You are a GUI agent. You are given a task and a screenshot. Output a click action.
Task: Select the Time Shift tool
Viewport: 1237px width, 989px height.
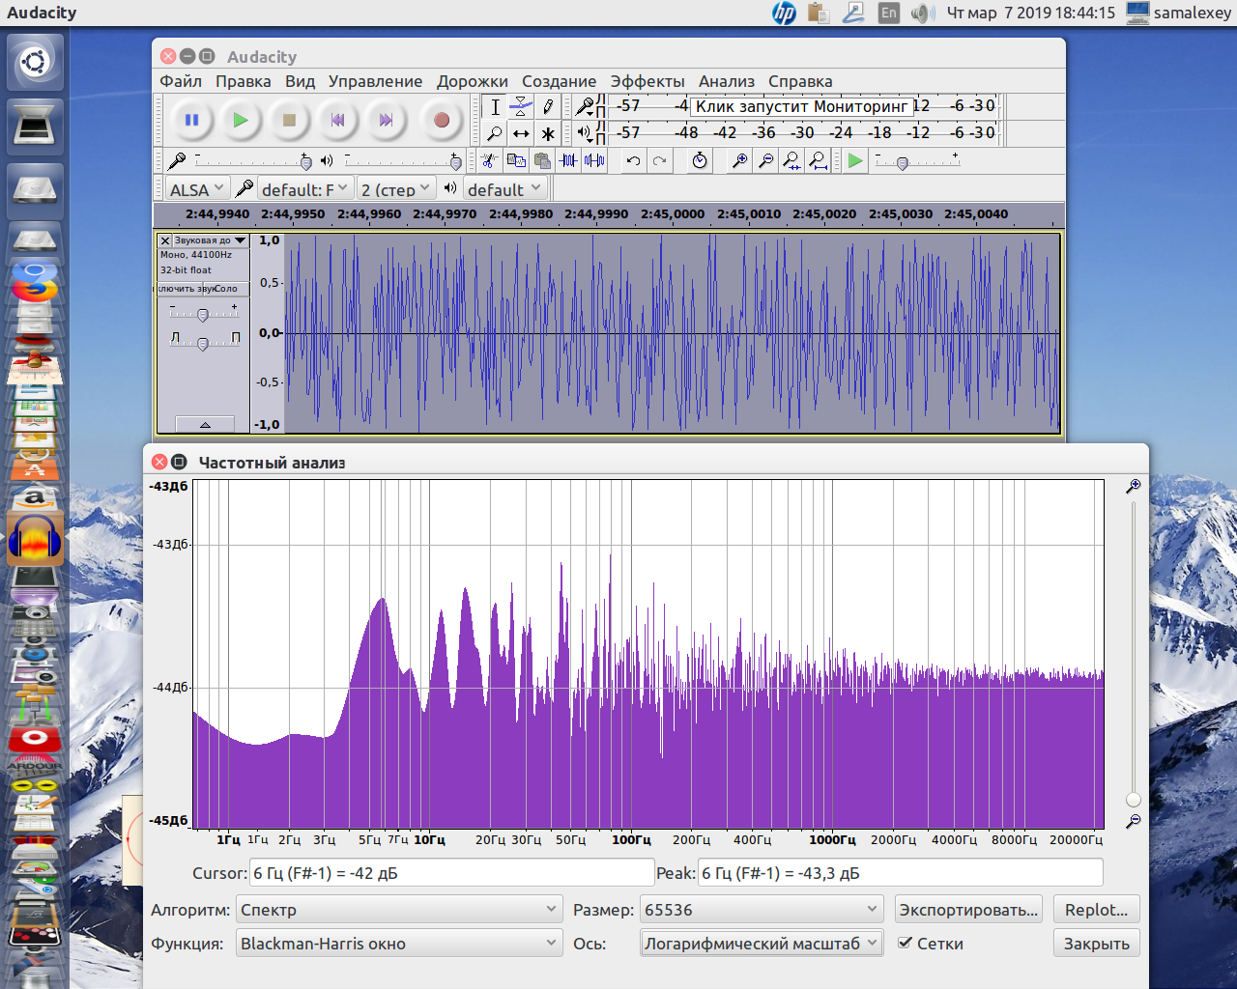521,133
